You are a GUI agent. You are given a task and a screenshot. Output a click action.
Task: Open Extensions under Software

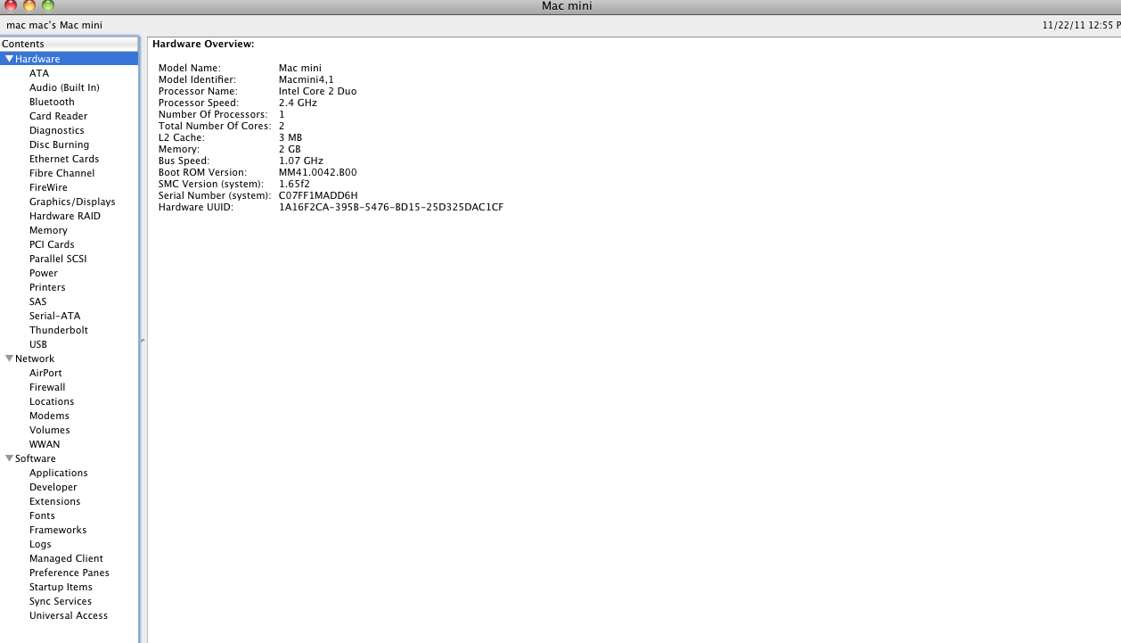54,501
